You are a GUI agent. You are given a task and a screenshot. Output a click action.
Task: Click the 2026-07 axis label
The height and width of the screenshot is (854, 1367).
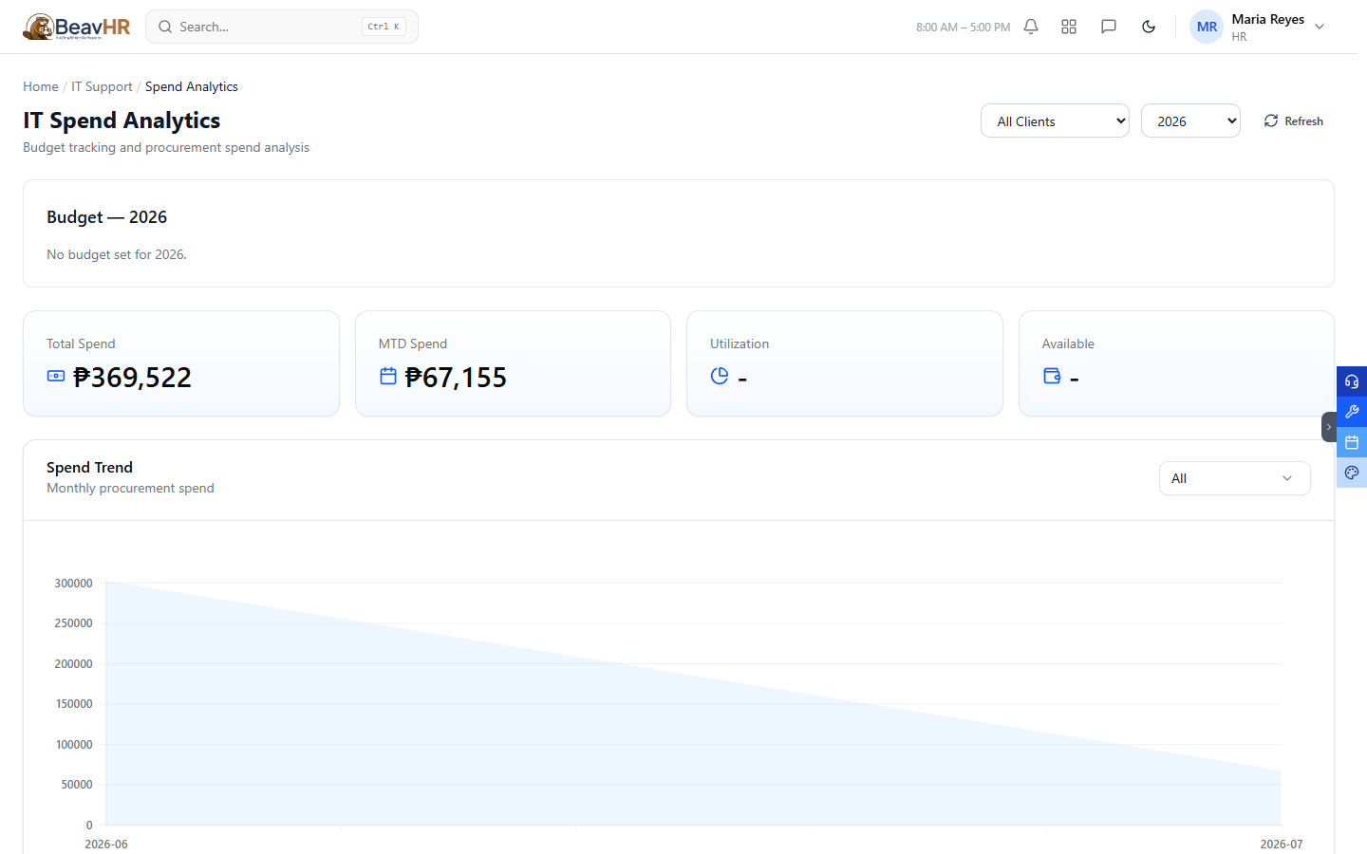(1282, 844)
